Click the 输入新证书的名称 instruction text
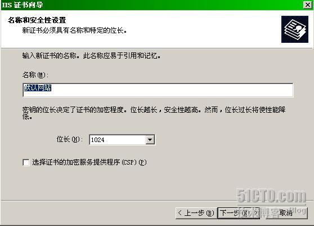 coord(91,56)
